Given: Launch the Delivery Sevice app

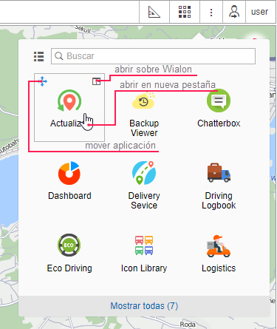Looking at the screenshot, I should click(144, 173).
